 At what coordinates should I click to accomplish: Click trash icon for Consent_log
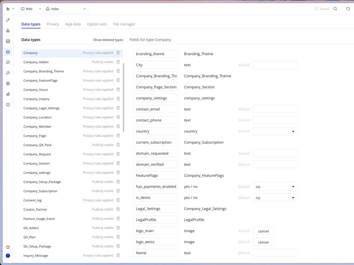click(118, 200)
